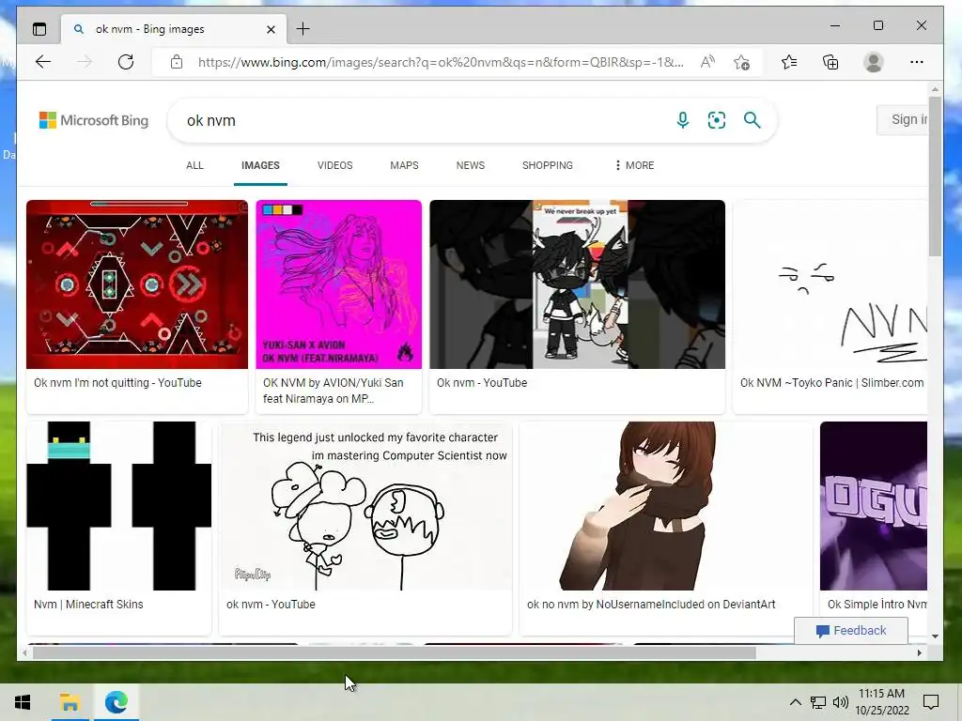The width and height of the screenshot is (962, 721).
Task: Expand the MORE menu
Action: click(x=634, y=165)
